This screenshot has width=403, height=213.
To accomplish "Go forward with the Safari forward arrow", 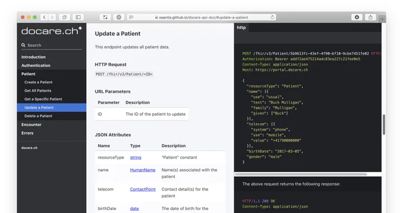I will point(52,17).
